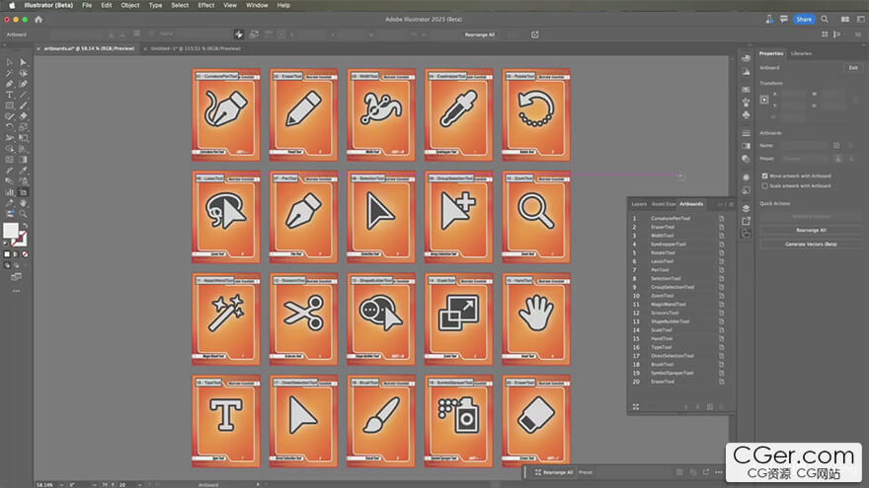Click the search magnifier beside Share
This screenshot has height=488, width=869.
pos(825,19)
